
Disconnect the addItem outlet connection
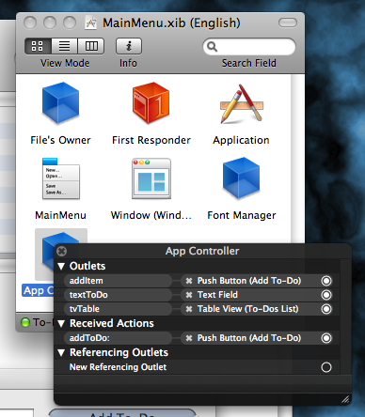click(x=189, y=281)
